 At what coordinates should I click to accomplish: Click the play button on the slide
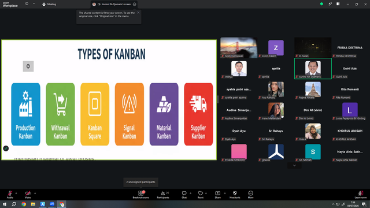click(x=28, y=66)
